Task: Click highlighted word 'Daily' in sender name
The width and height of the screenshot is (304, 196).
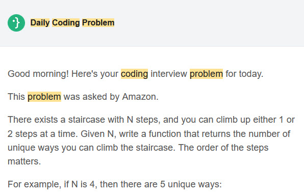Action: point(40,22)
